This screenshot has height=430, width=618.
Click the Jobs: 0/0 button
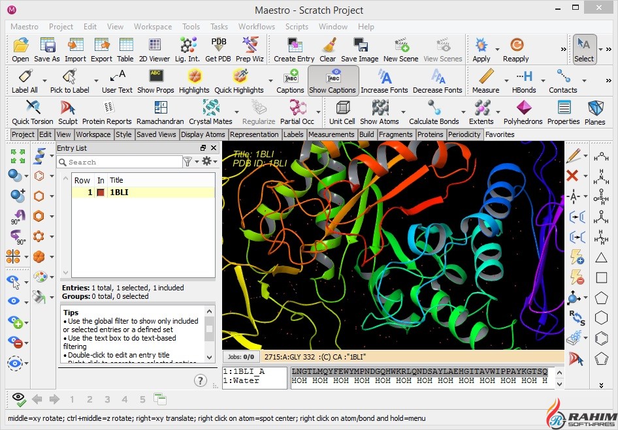coord(240,357)
